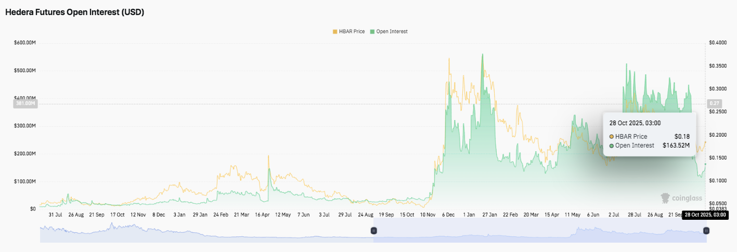Click the right handle of the range slider
The width and height of the screenshot is (737, 252).
[x=706, y=230]
